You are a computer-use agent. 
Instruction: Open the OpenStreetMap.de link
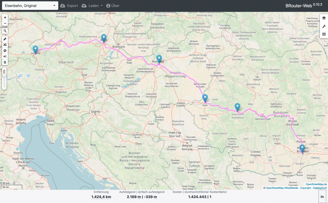316,184
